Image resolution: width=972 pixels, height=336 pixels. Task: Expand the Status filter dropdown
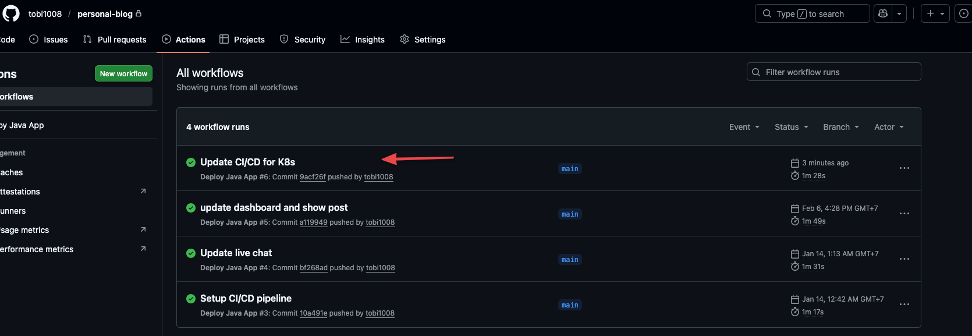791,127
